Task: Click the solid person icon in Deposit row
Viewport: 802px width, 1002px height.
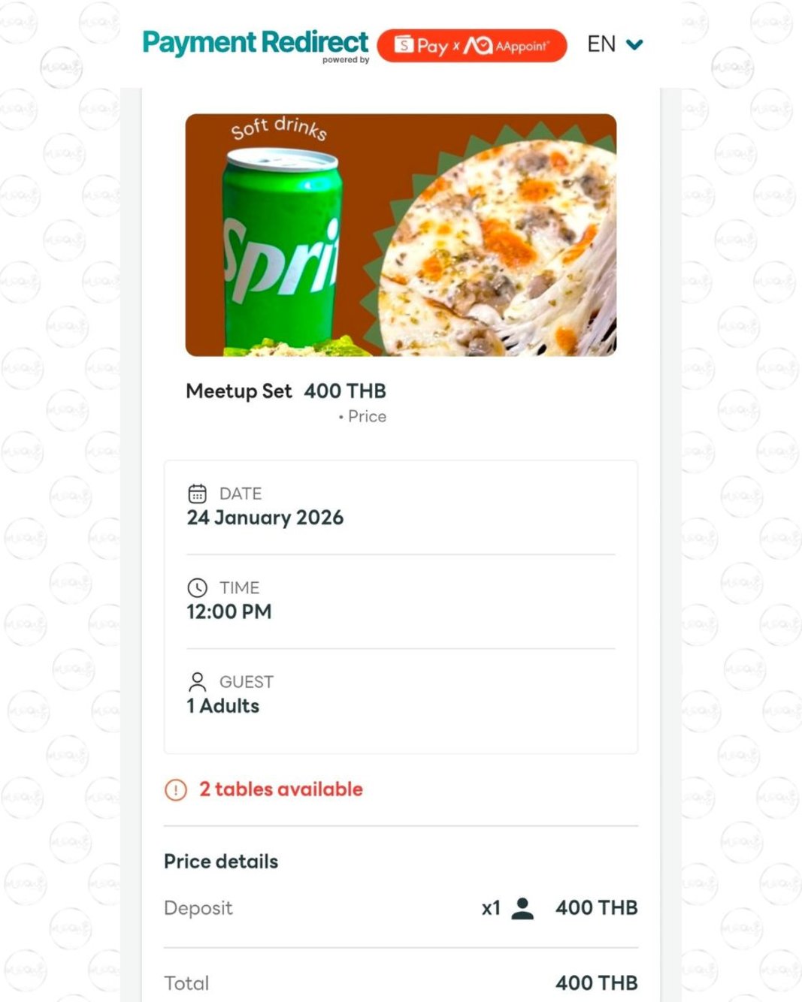Action: coord(522,908)
